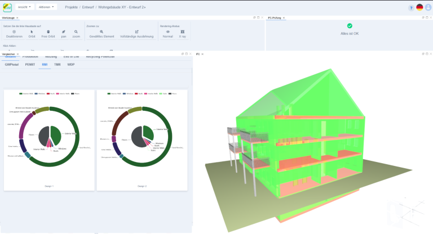Screen dimensions: 433x234
Task: Select the IFC viewer tab
Action: pyautogui.click(x=198, y=55)
